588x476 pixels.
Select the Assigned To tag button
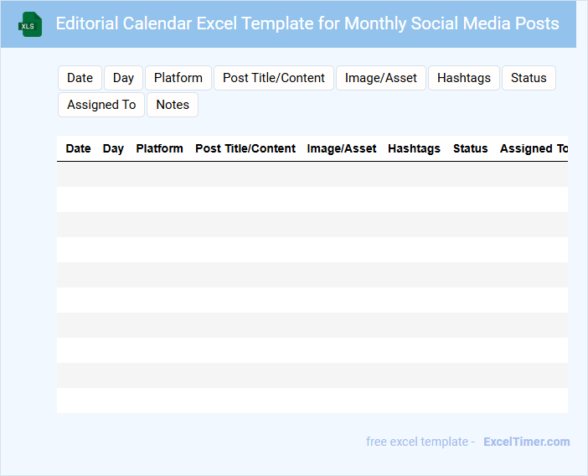101,105
